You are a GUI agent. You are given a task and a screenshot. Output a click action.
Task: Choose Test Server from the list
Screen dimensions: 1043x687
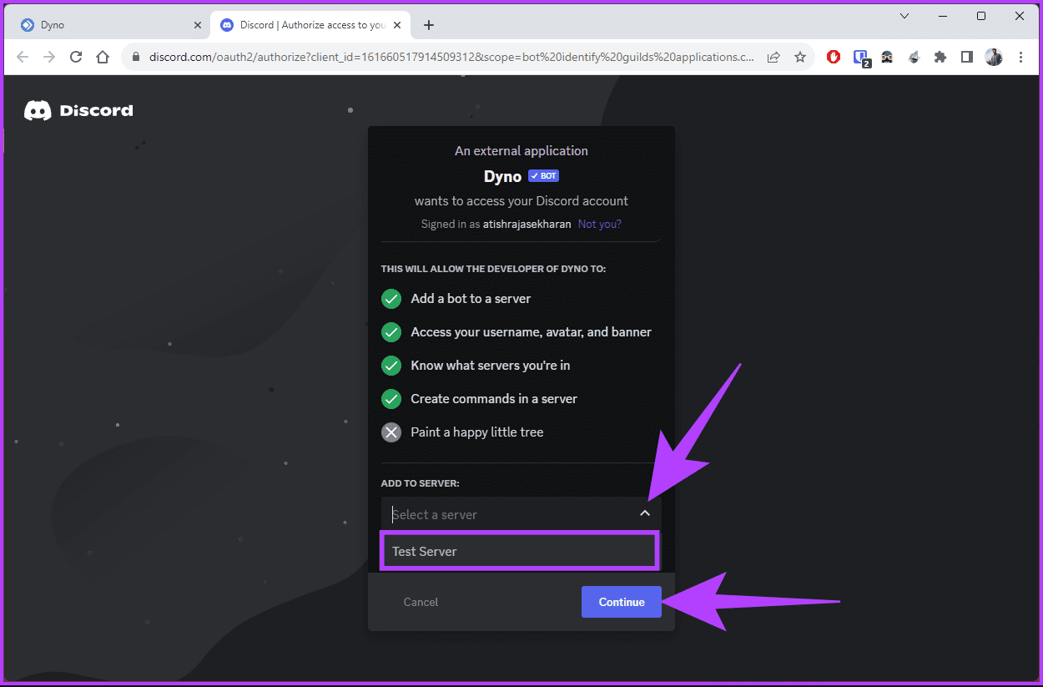click(x=519, y=551)
